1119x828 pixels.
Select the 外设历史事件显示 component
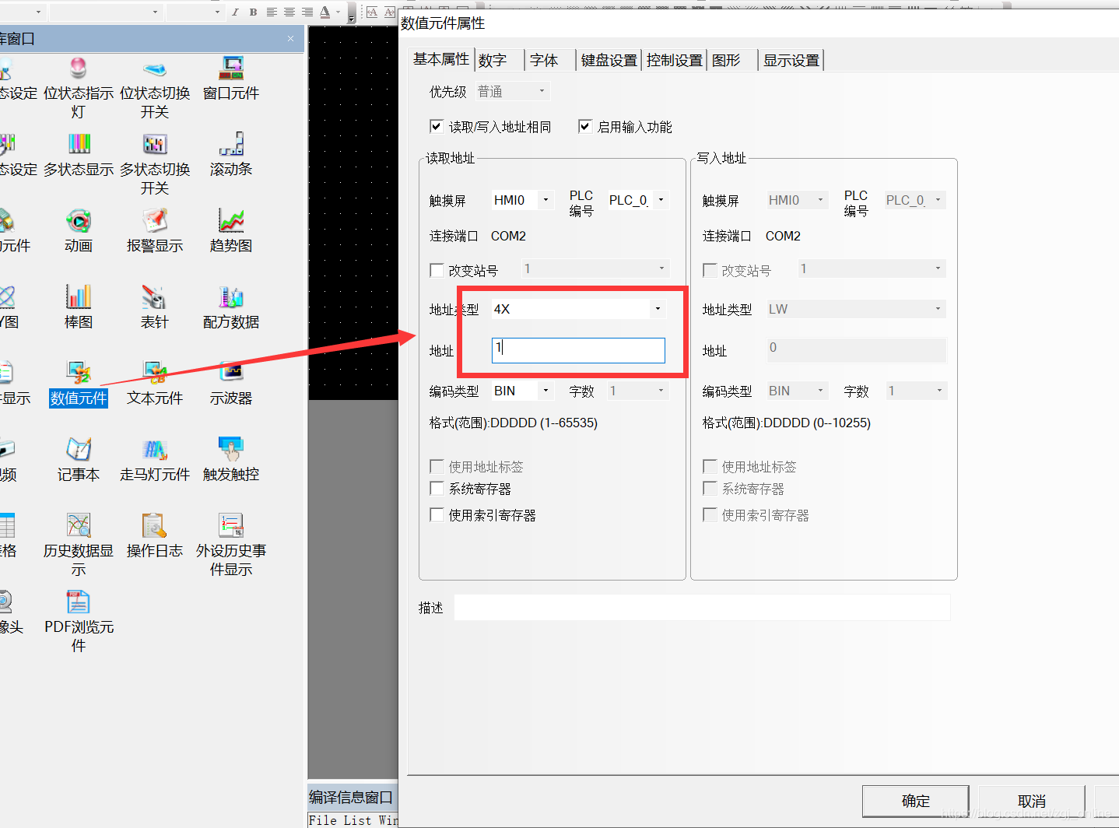click(231, 525)
